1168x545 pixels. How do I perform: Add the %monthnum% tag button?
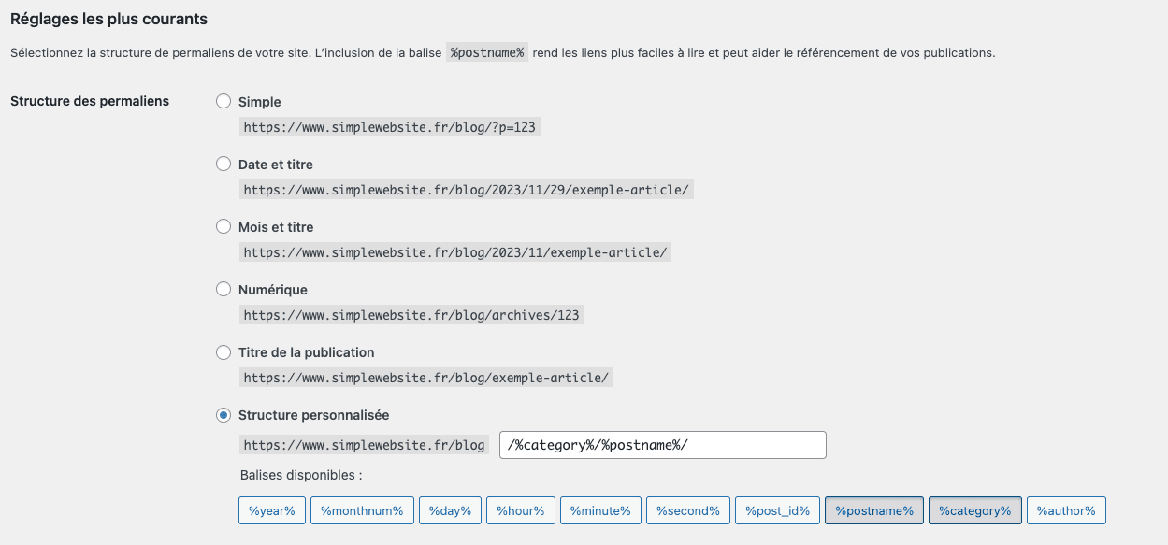[362, 510]
